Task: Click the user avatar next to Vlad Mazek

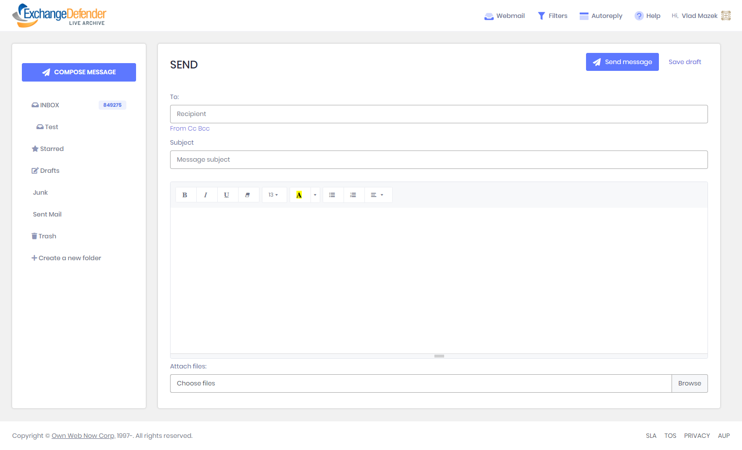Action: click(x=725, y=16)
